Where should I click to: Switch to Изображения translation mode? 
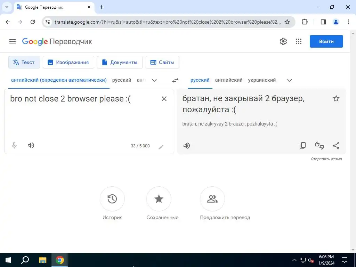pos(68,62)
